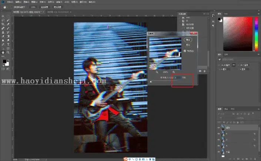Open the File menu
261x161 pixels.
coord(10,2)
